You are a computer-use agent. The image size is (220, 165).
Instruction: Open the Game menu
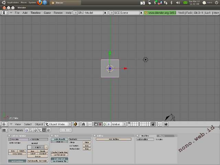[x=47, y=13]
